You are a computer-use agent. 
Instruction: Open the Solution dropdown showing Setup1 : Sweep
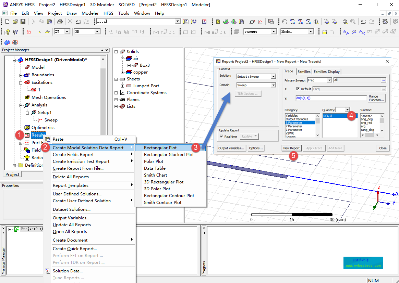(273, 77)
